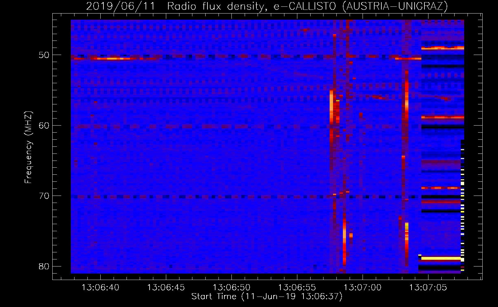Click the '13:07:00' time tick label
This screenshot has height=307, width=498.
pos(363,288)
